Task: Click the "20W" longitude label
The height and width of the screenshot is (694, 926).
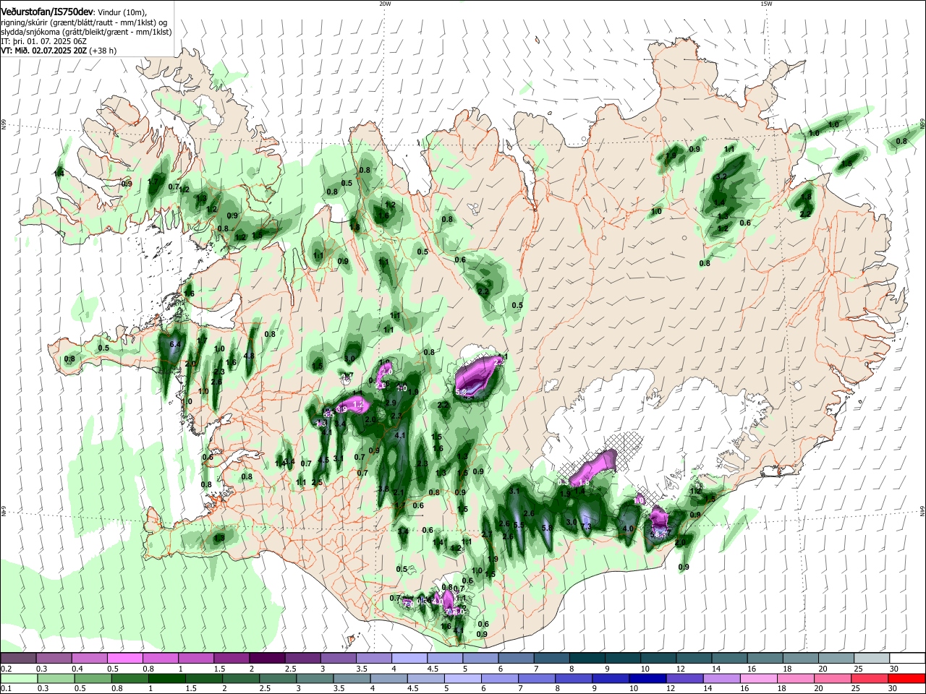Action: [385, 4]
